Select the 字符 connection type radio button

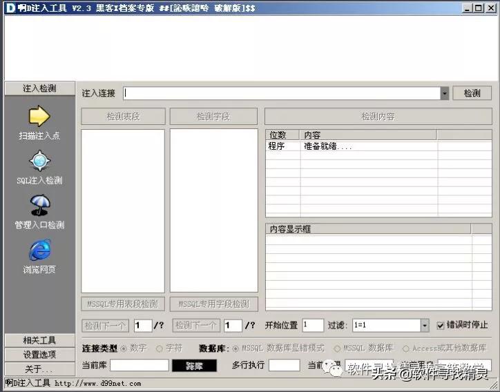(159, 349)
